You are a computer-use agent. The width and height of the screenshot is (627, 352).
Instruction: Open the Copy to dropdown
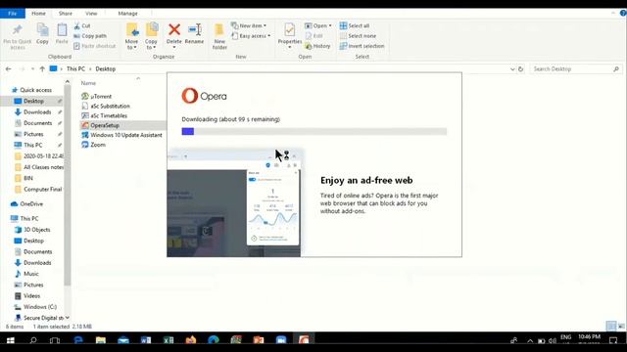point(151,44)
